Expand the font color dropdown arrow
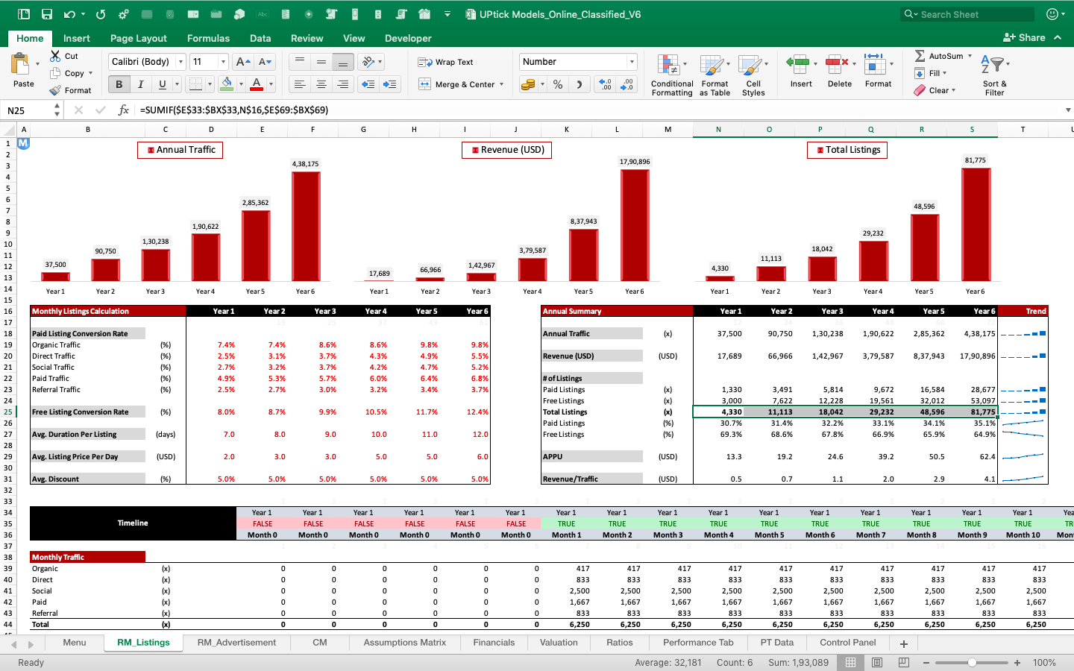Screen dimensions: 1074x671 tap(271, 84)
